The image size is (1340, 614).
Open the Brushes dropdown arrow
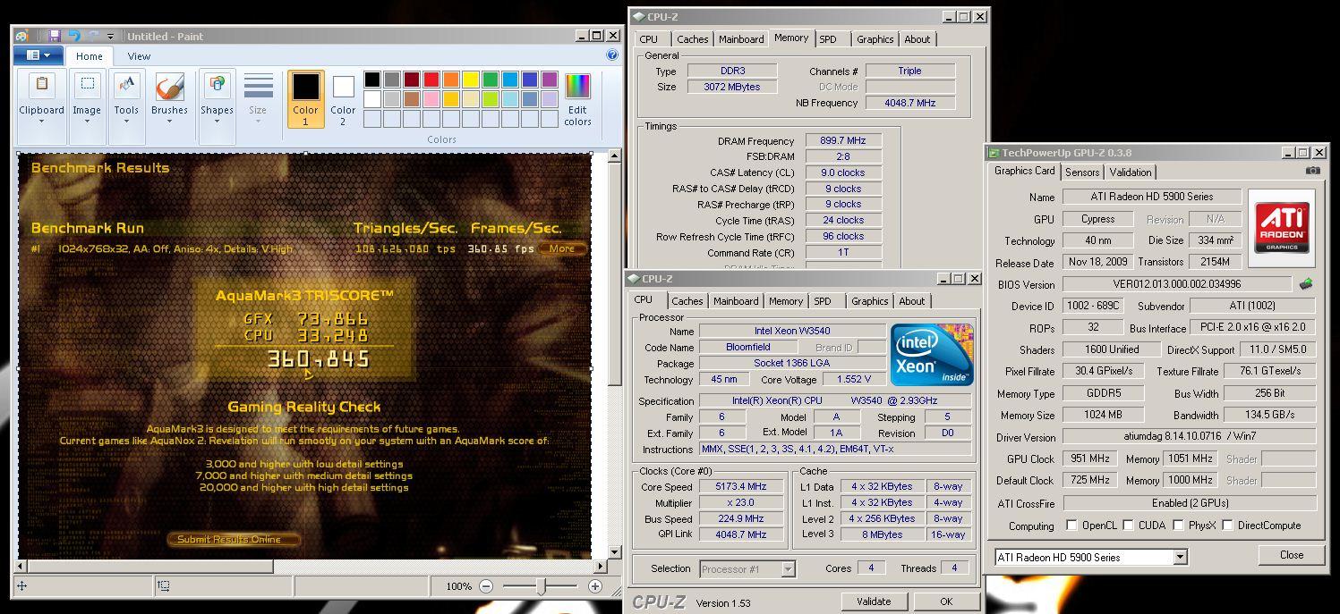(x=169, y=122)
